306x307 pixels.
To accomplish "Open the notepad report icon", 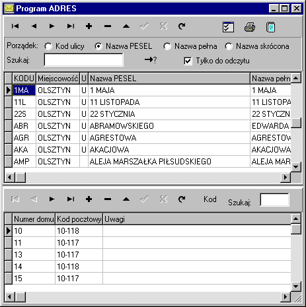I will (x=270, y=27).
